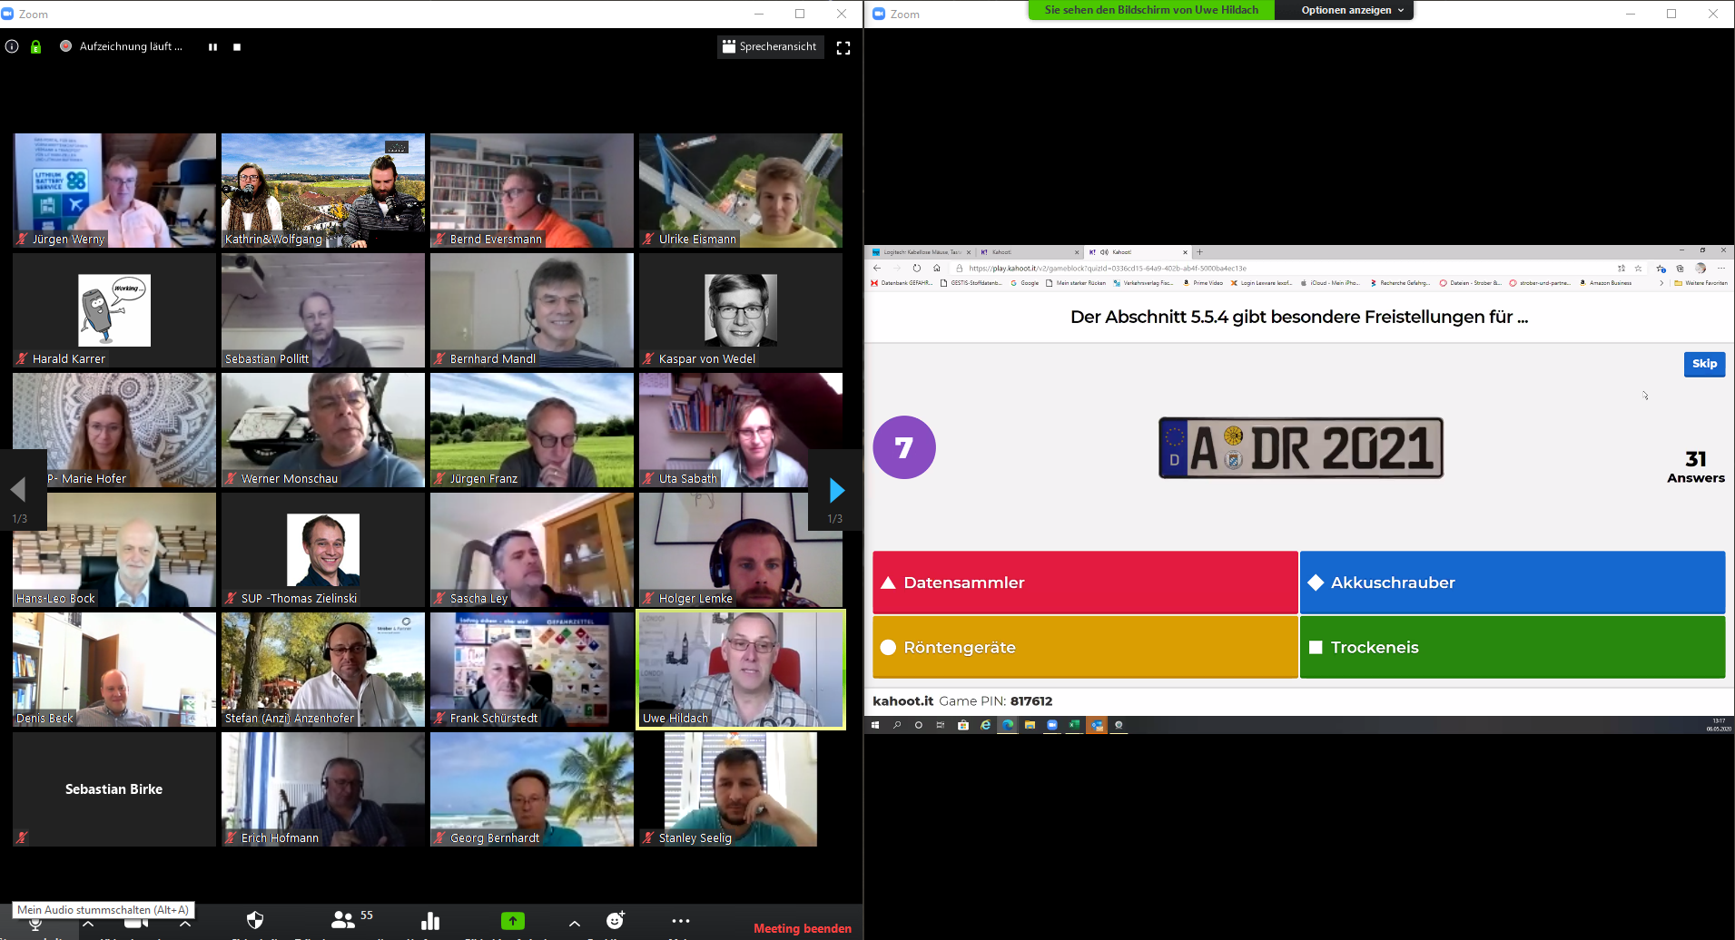Select the Röntgengeräte answer
The image size is (1735, 940).
1085,647
